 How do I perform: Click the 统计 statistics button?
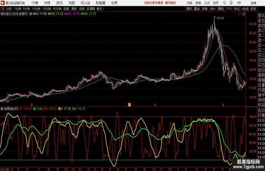click(213, 9)
